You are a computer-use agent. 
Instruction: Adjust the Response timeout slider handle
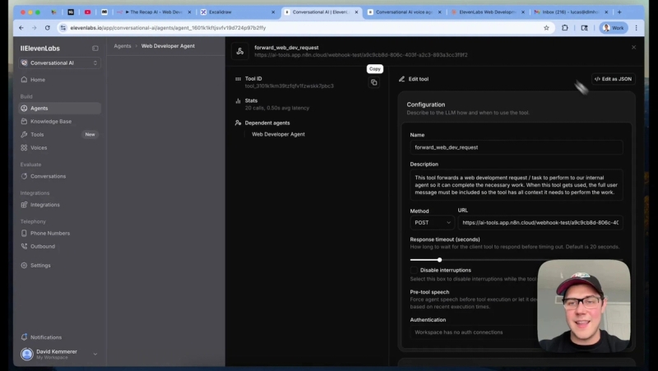439,260
